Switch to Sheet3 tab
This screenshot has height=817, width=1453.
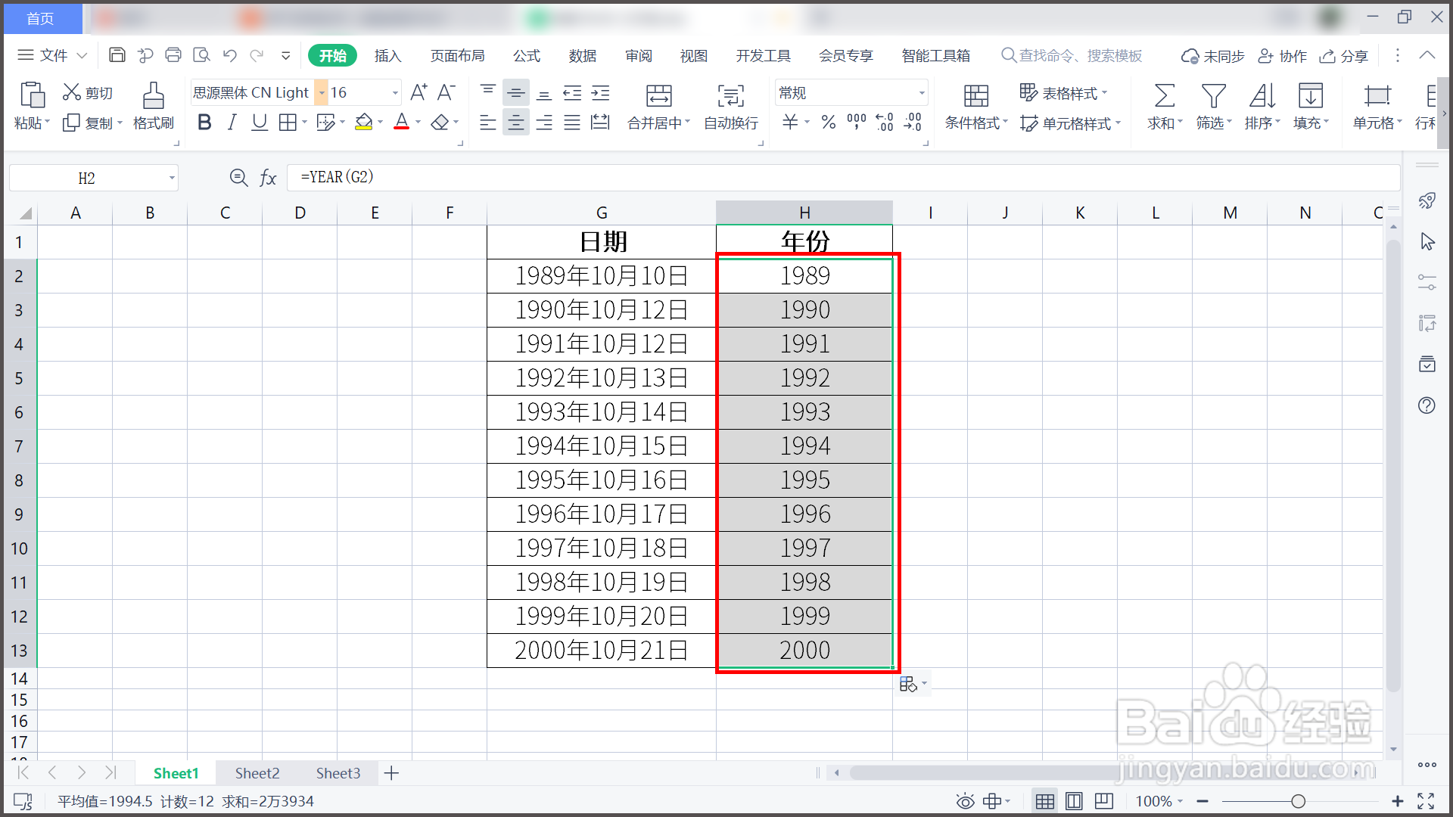(x=338, y=773)
